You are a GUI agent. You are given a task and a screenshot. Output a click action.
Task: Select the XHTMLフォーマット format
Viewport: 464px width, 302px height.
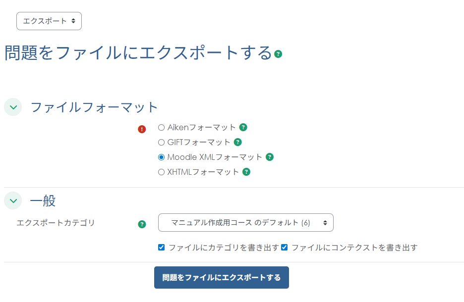click(161, 172)
